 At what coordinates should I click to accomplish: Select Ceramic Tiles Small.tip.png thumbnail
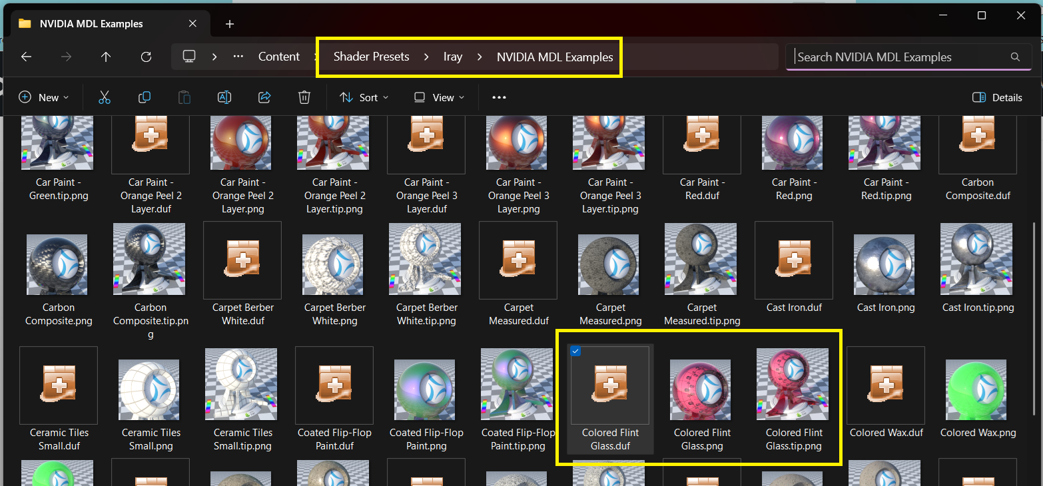pos(241,385)
